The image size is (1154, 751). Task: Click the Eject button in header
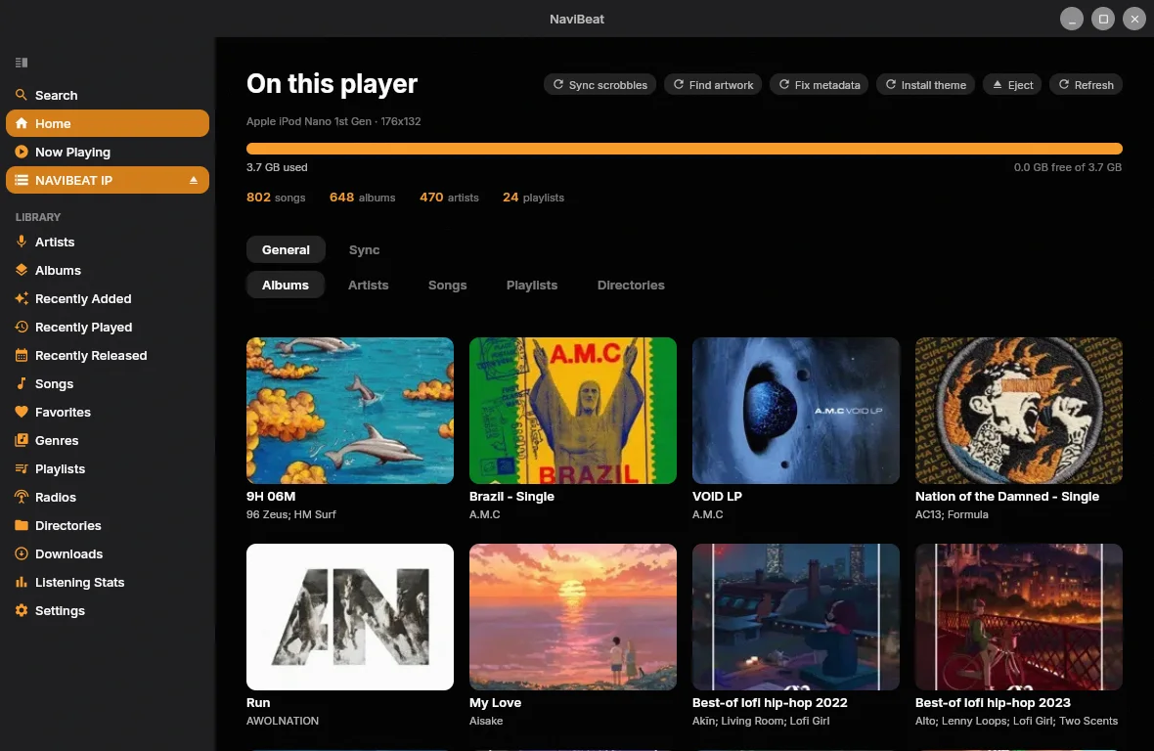[x=1013, y=85]
